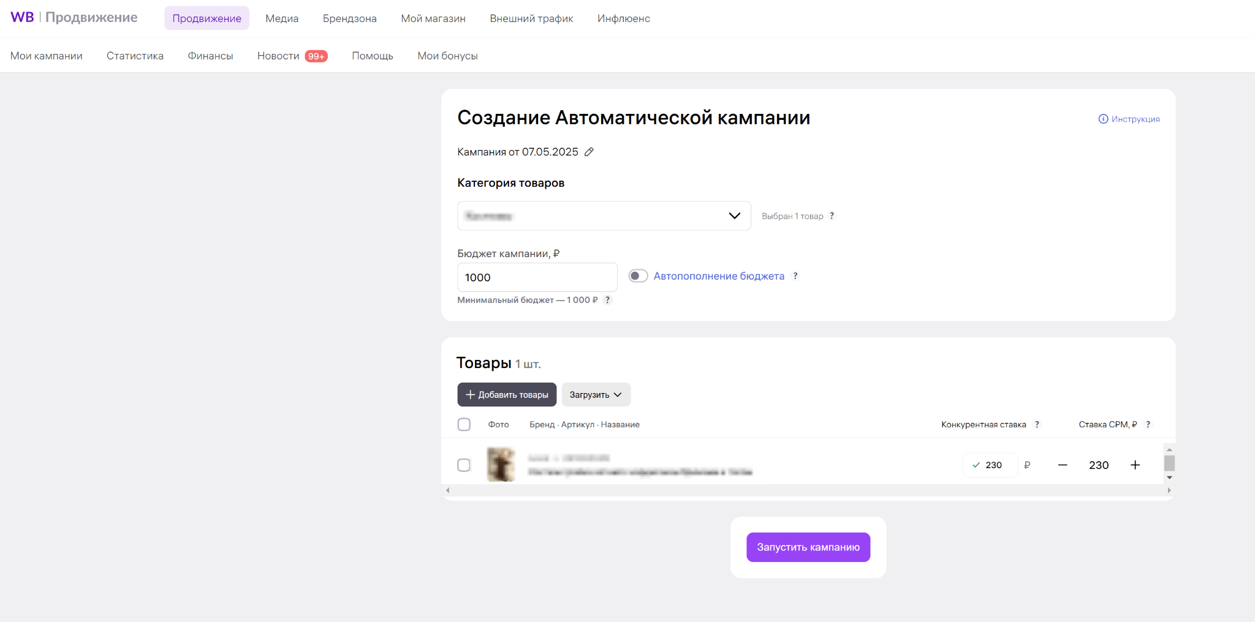Expand the Загрузить dropdown button
The height and width of the screenshot is (622, 1255).
click(x=596, y=395)
